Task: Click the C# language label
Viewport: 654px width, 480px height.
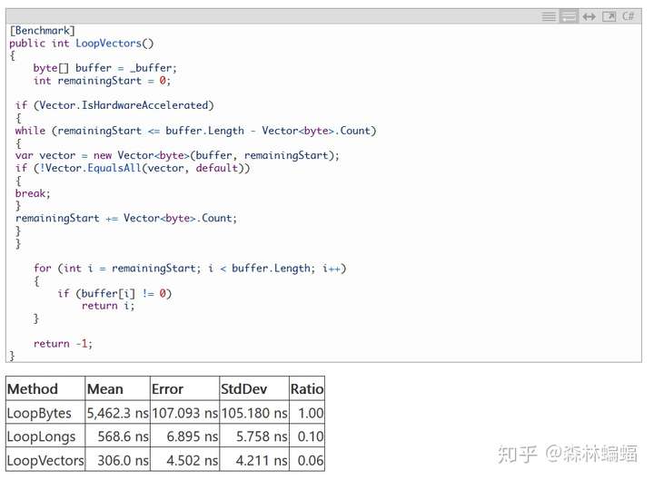Action: pyautogui.click(x=629, y=16)
